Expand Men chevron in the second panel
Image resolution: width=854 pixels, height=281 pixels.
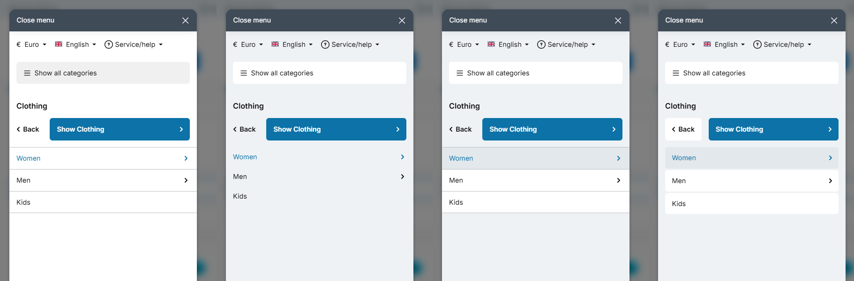click(403, 177)
